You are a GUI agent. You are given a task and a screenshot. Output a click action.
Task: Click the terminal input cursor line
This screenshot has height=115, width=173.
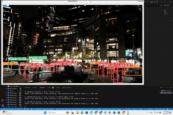pos(25,107)
